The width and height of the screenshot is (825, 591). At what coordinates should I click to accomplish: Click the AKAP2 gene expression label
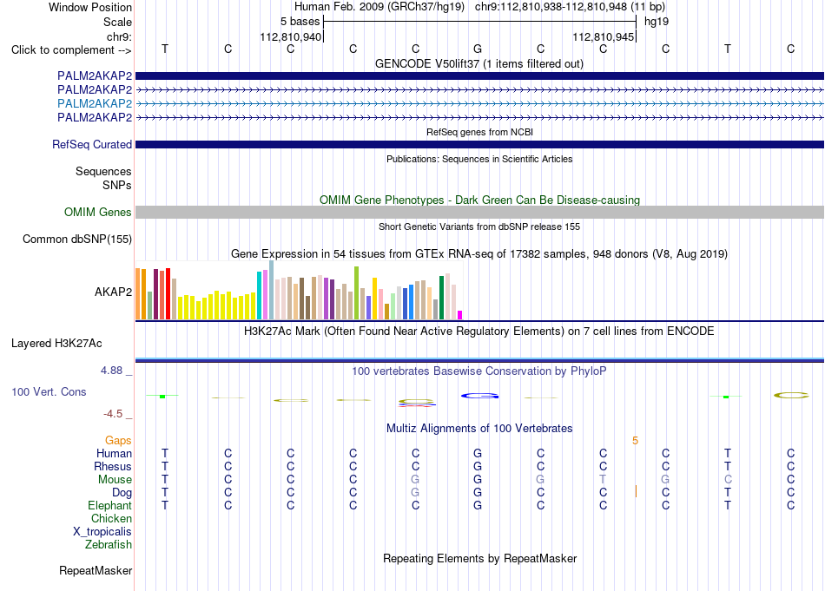pos(113,292)
